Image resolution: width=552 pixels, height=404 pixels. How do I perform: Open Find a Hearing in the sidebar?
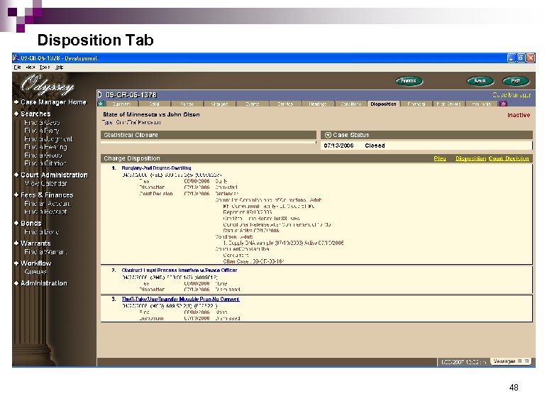click(45, 147)
